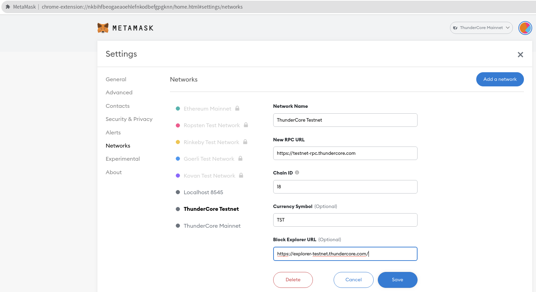
Task: Click the green Ethereum Mainnet network dot
Action: coord(178,108)
